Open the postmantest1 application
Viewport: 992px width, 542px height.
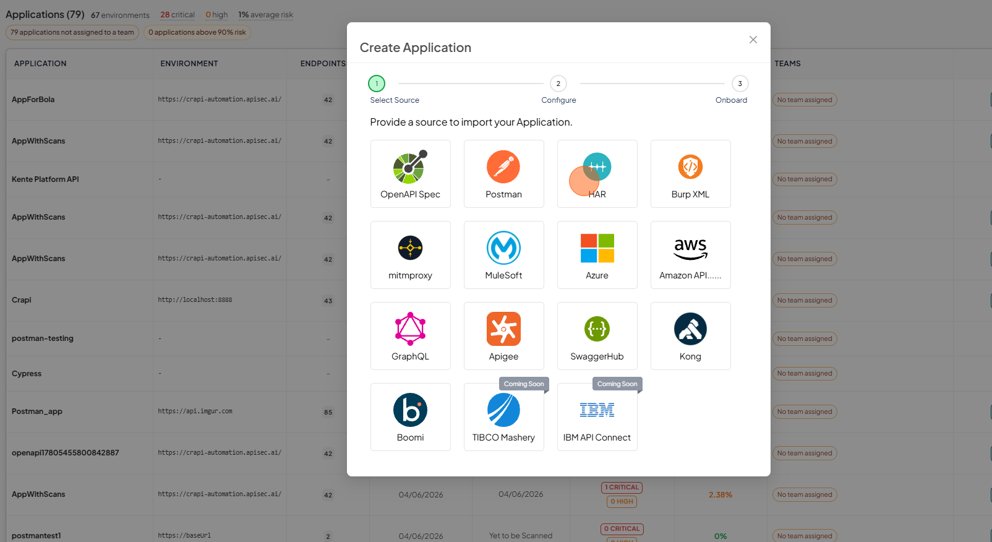pos(36,536)
